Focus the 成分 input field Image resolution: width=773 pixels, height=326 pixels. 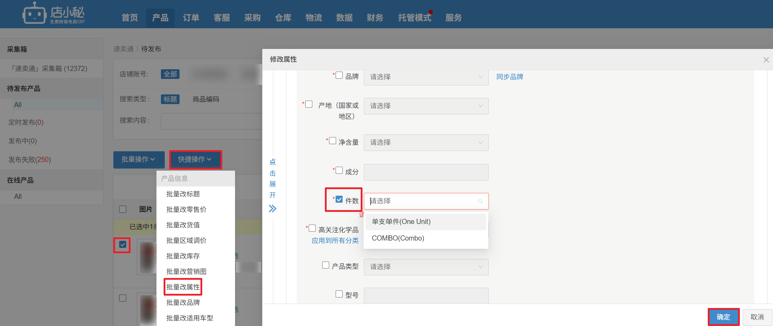(426, 172)
